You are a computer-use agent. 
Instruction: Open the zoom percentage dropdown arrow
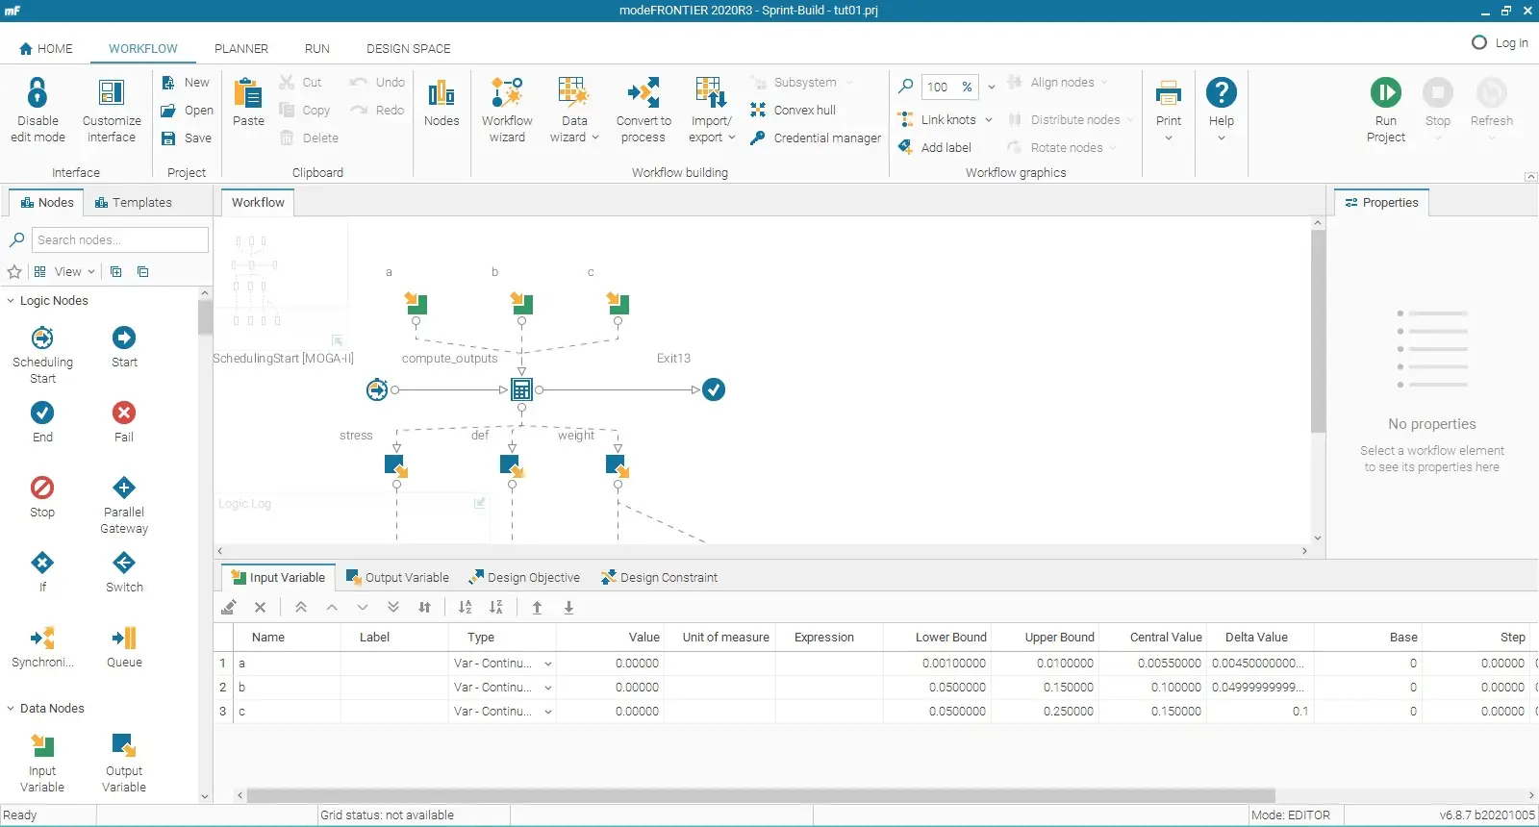(992, 87)
